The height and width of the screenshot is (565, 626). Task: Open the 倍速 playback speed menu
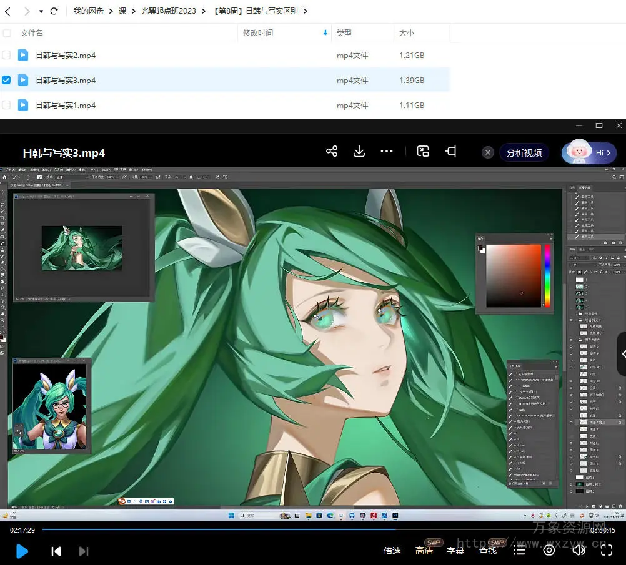[x=392, y=551]
